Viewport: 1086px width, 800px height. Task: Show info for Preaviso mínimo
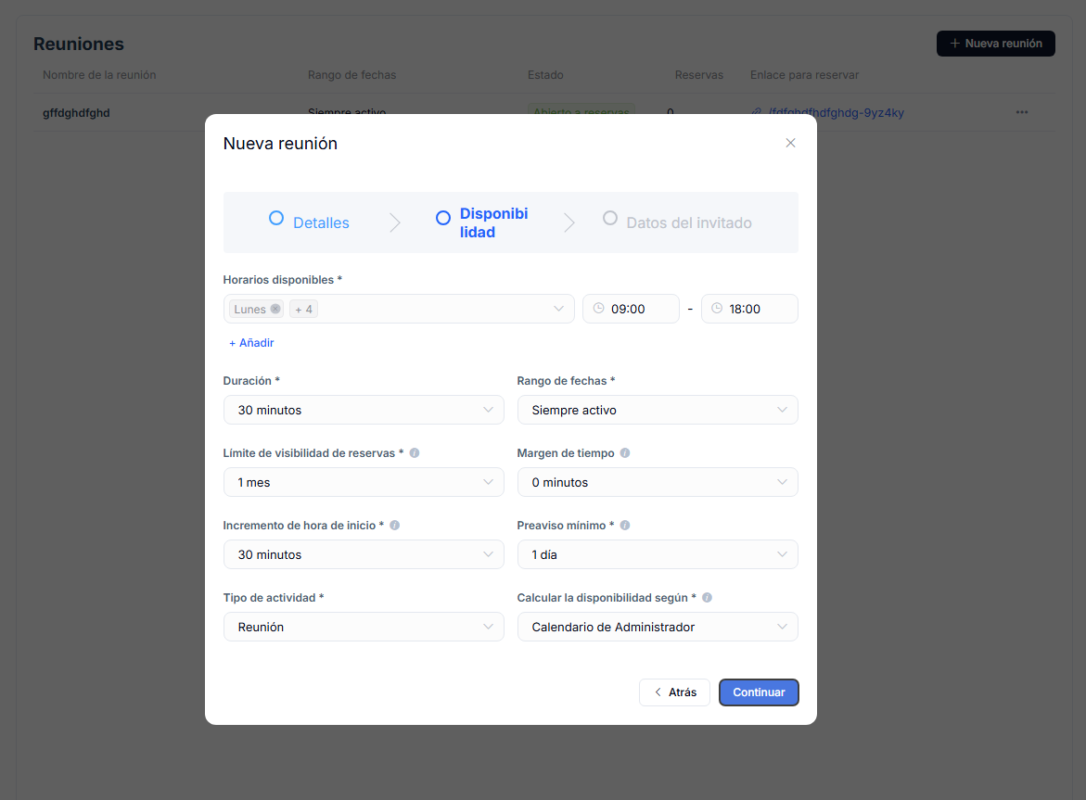(x=625, y=526)
